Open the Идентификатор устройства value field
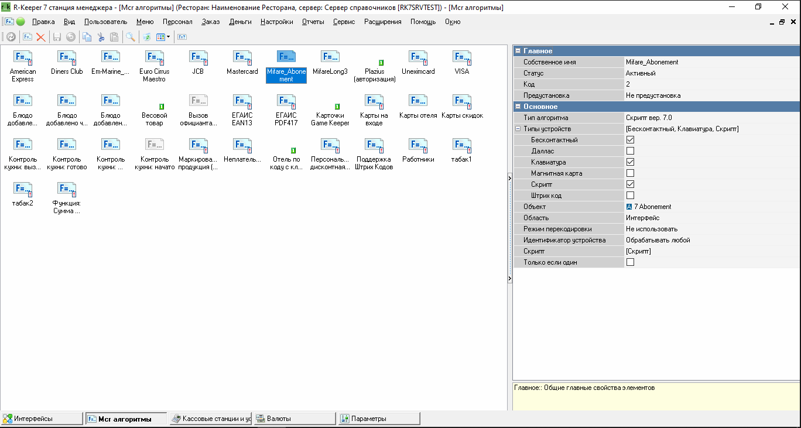 [x=712, y=240]
